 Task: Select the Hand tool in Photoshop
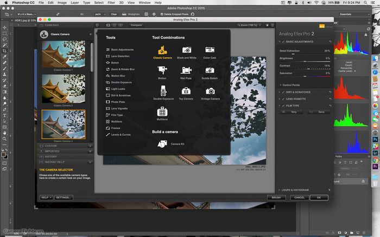point(4,133)
